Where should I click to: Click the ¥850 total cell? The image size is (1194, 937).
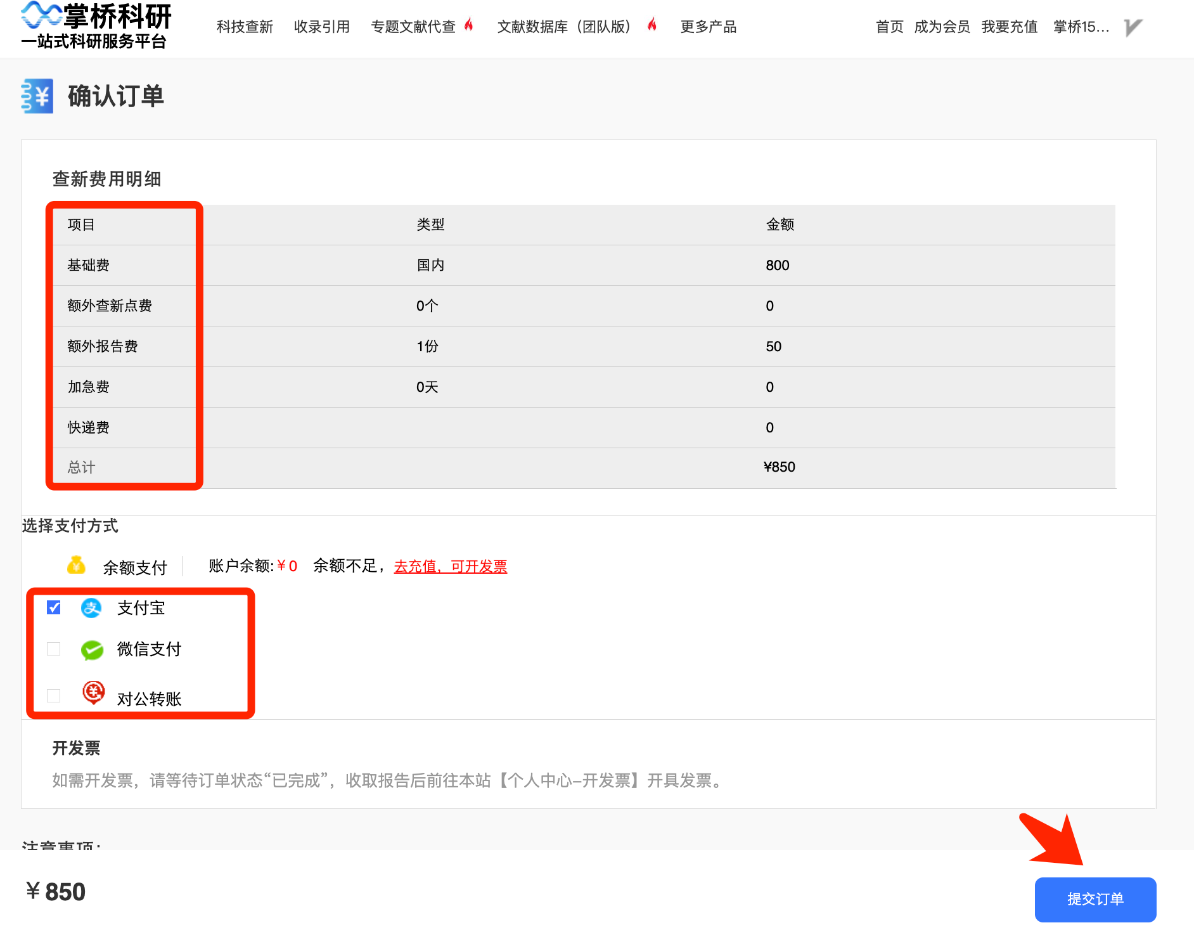pyautogui.click(x=780, y=467)
